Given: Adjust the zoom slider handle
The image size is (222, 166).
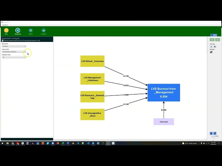Looking at the screenshot, I should pyautogui.click(x=214, y=138).
